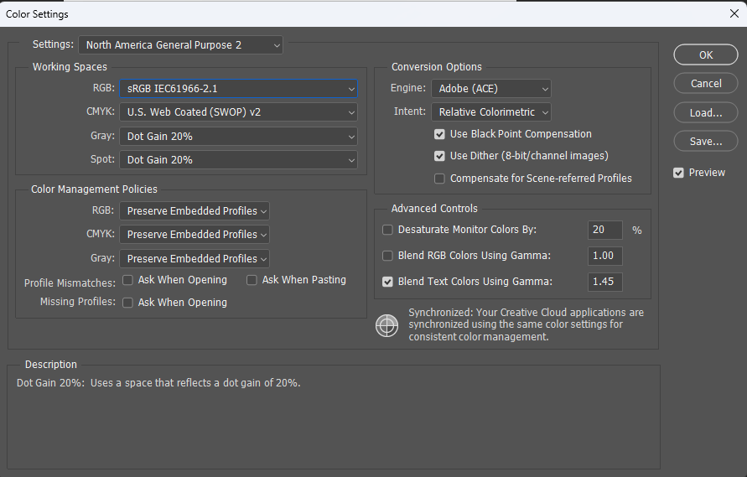The image size is (747, 477).
Task: Click the Load... button
Action: pyautogui.click(x=706, y=113)
